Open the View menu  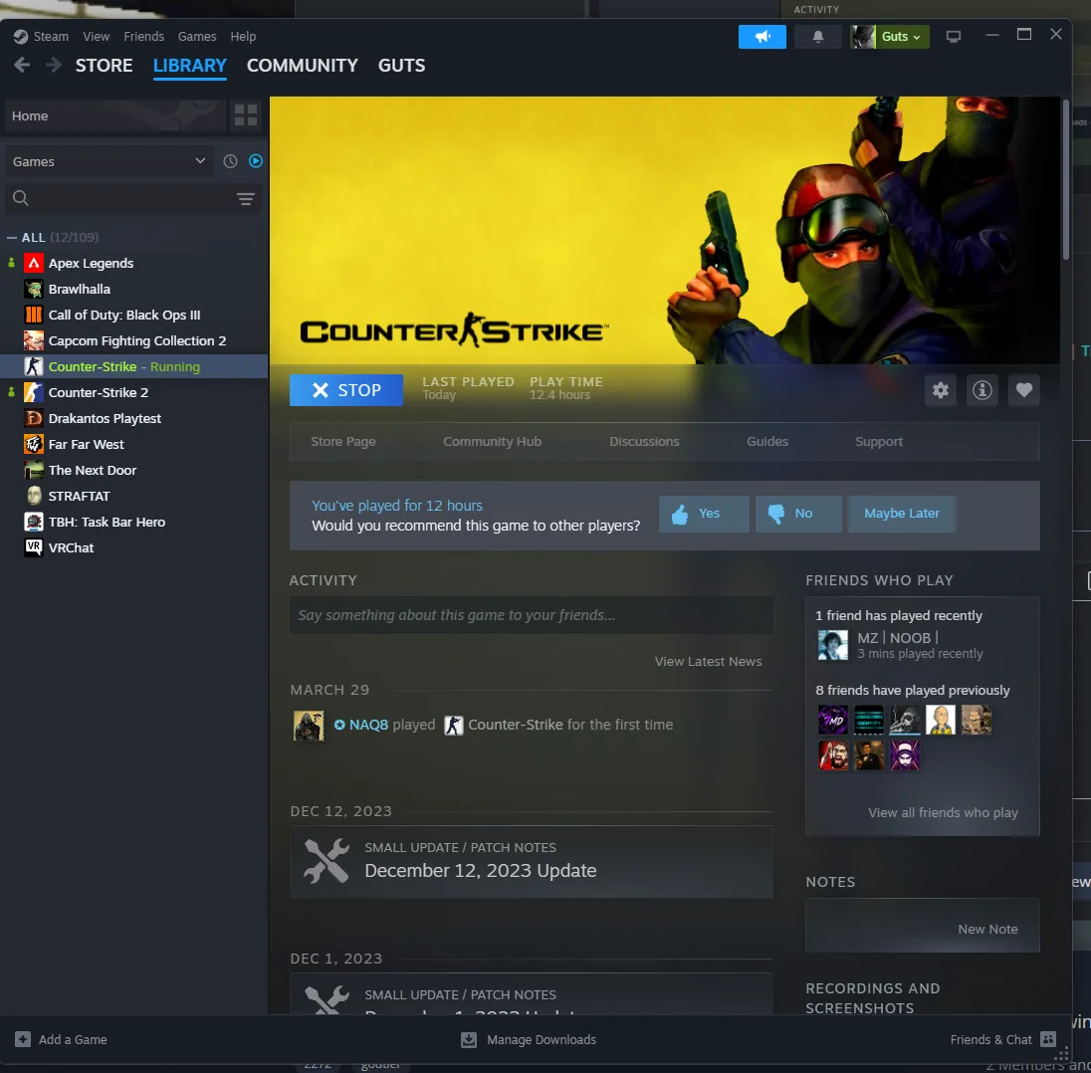tap(96, 36)
